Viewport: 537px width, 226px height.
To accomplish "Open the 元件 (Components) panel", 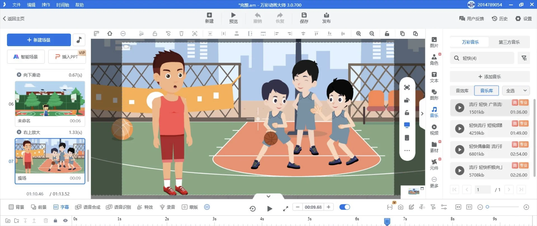I will click(434, 164).
